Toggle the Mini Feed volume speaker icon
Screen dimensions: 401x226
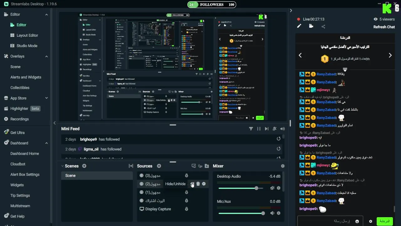point(283,129)
